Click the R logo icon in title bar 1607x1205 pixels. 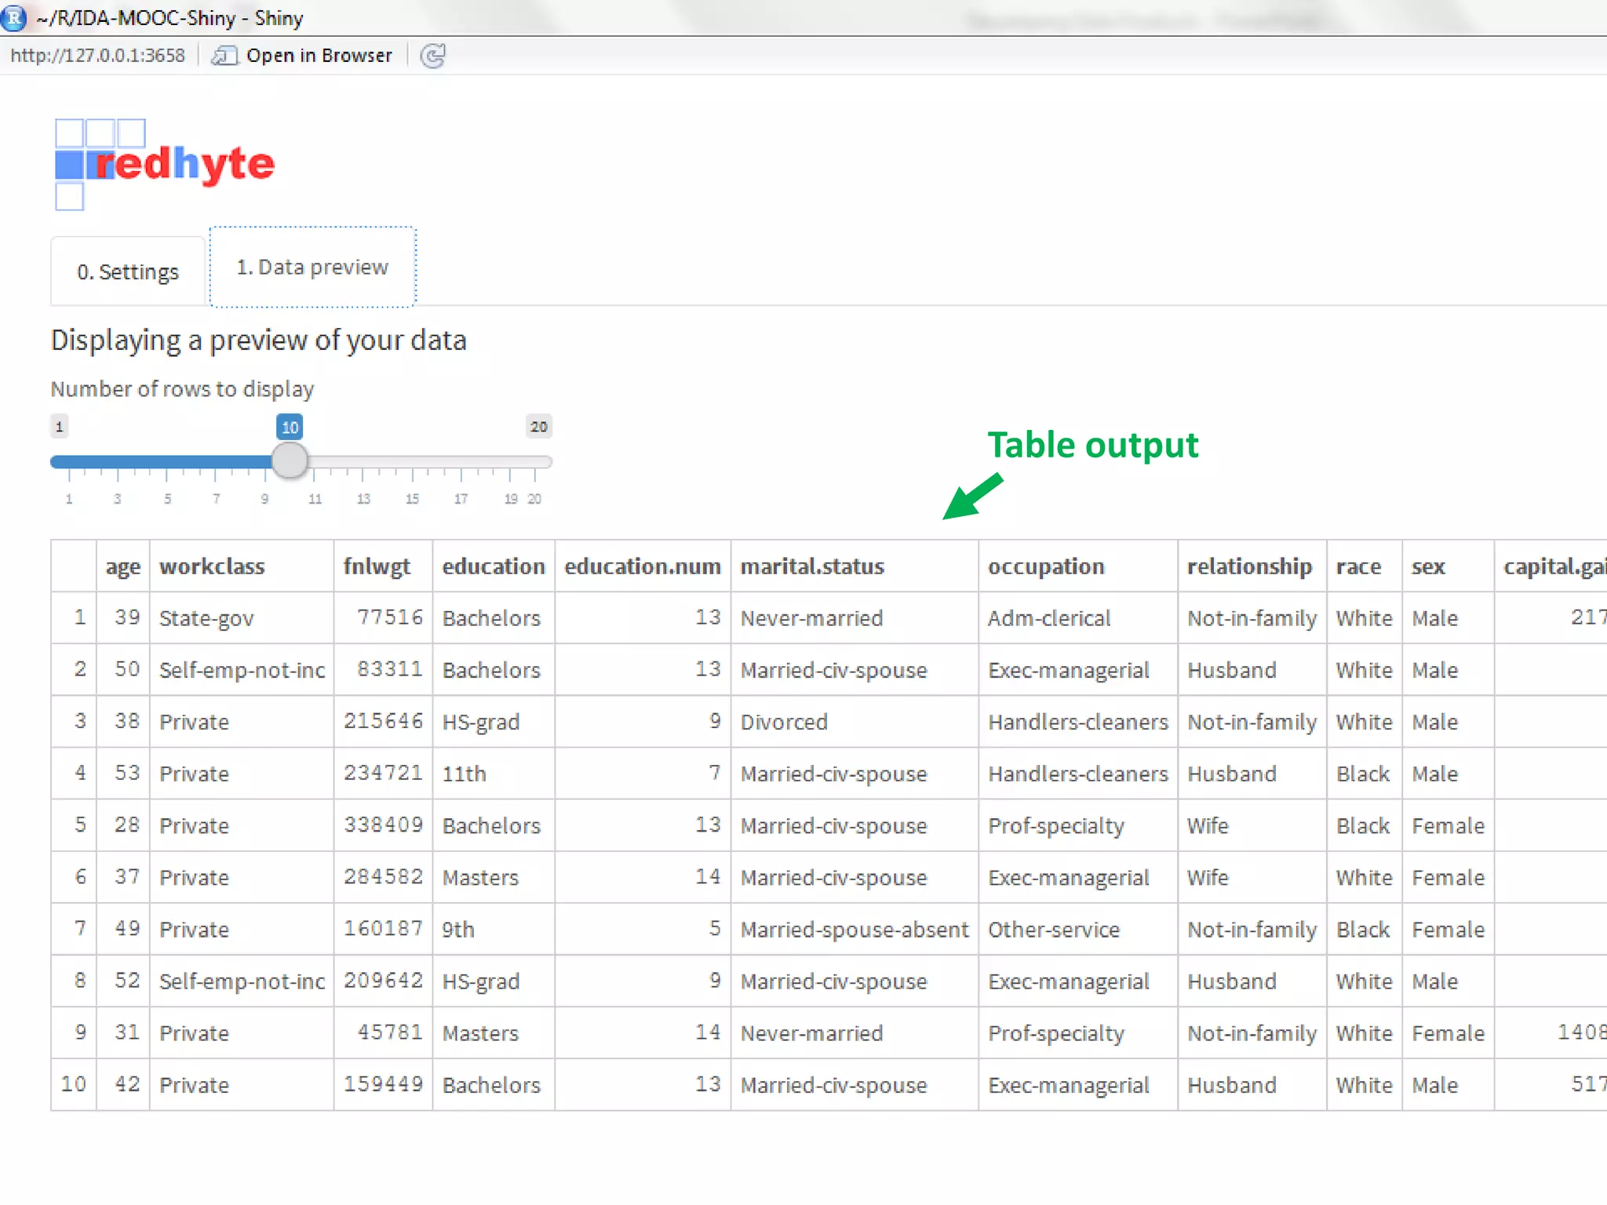click(x=13, y=17)
